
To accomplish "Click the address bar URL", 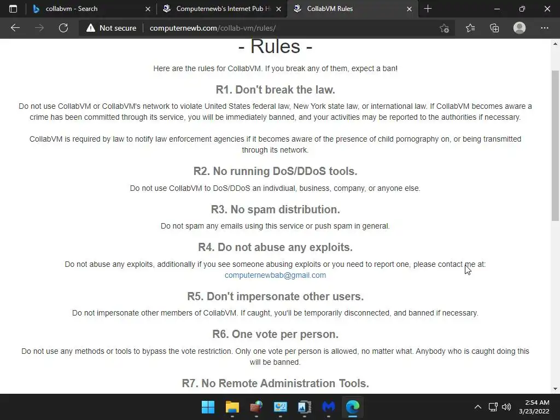I will [x=213, y=28].
